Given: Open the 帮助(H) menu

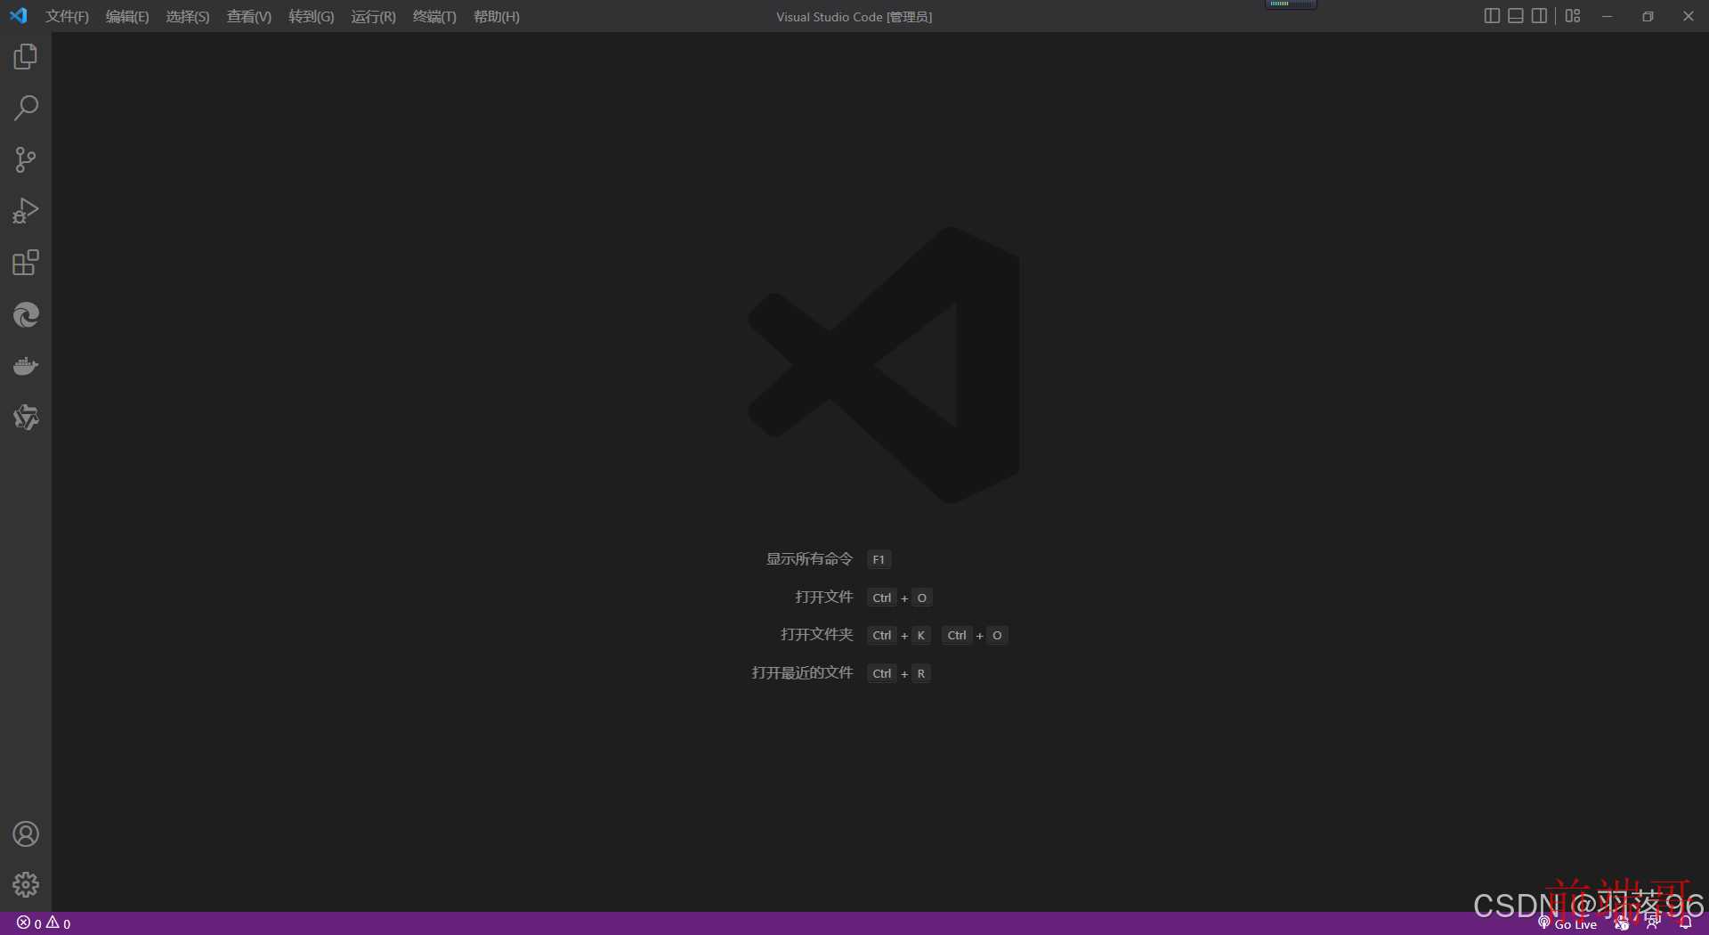Looking at the screenshot, I should [x=497, y=17].
